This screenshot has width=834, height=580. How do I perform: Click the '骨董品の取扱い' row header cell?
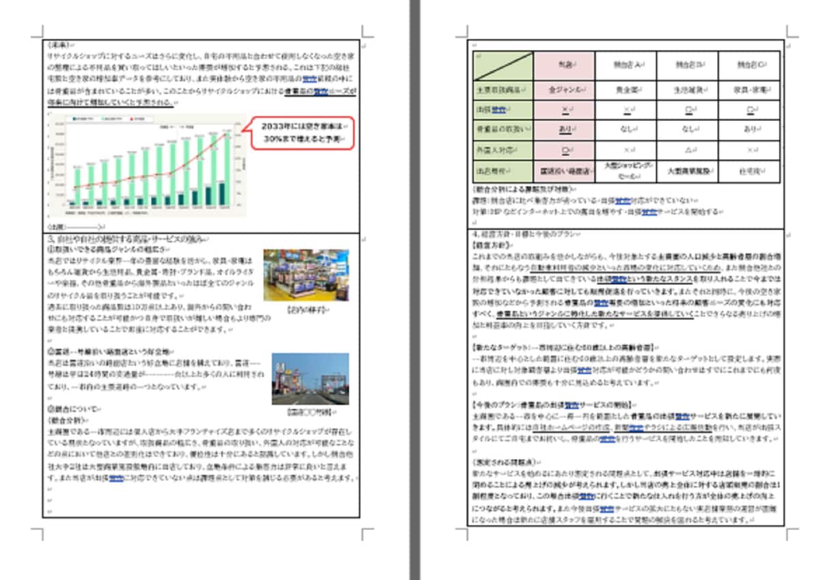(x=502, y=129)
